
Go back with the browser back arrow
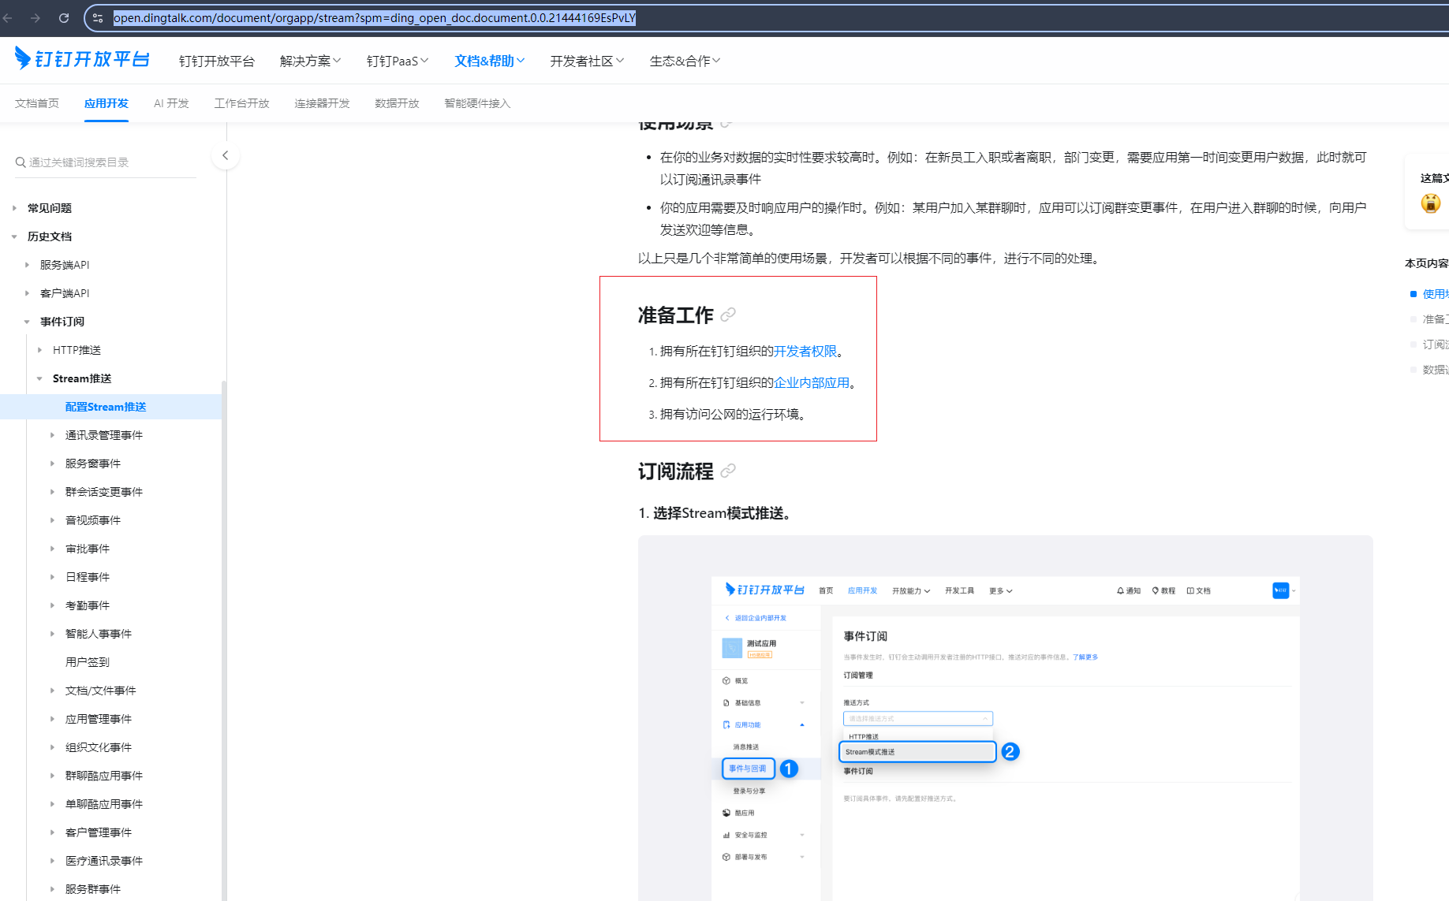pos(8,17)
